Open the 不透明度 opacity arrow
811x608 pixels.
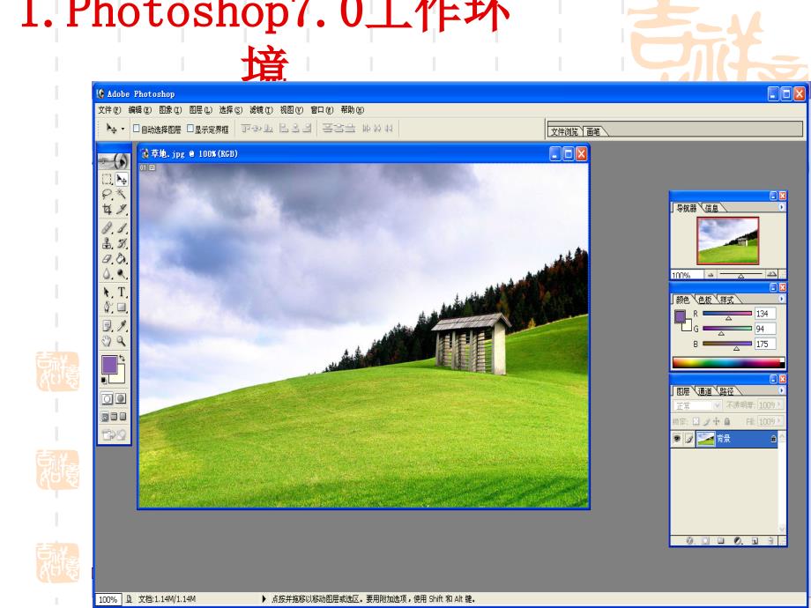[780, 405]
